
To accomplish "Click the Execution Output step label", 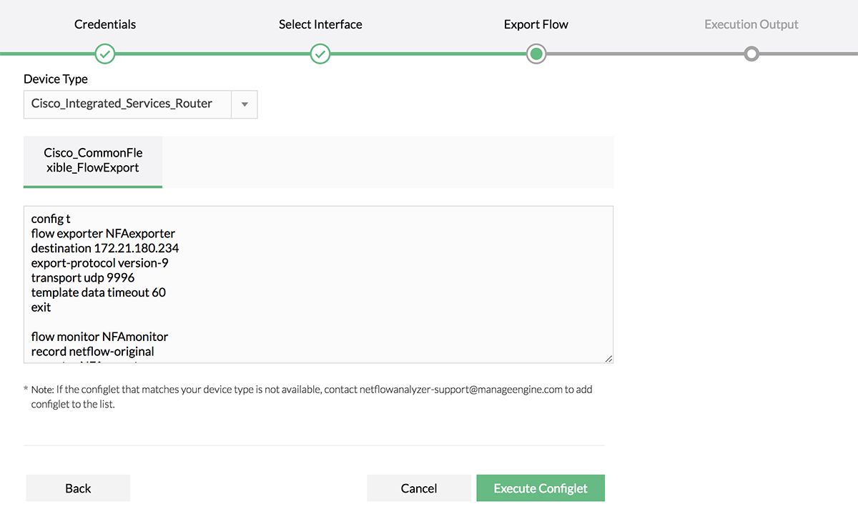I will (751, 24).
